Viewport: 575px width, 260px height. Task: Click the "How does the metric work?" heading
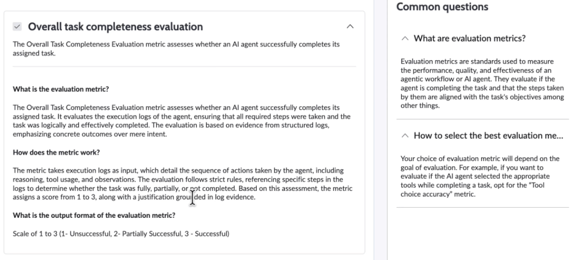point(56,152)
